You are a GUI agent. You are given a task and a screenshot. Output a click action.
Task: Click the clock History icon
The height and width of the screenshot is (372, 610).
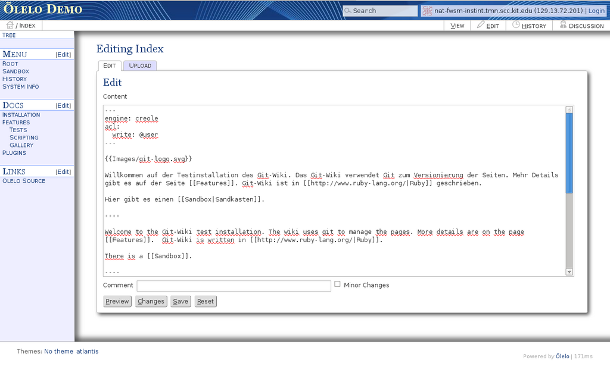coord(516,25)
